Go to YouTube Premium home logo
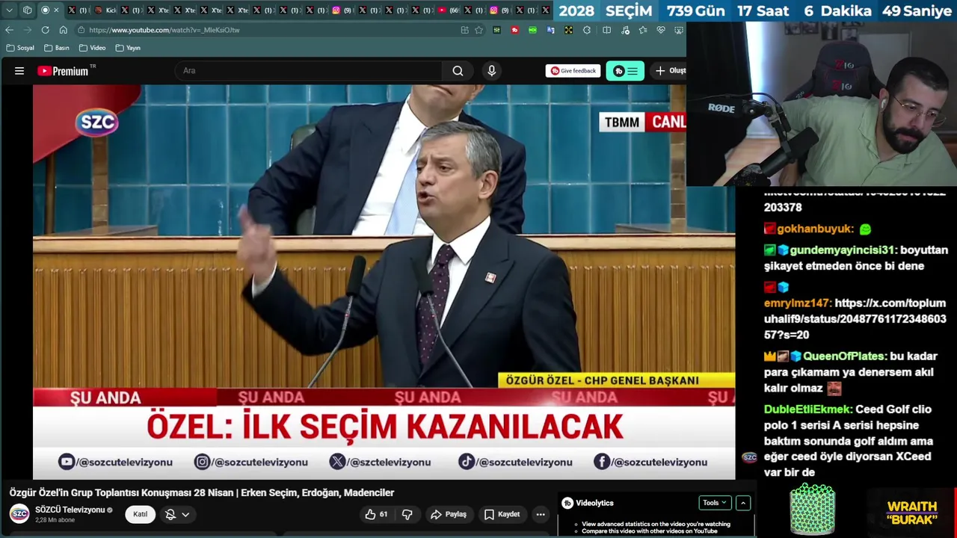This screenshot has width=957, height=538. (x=64, y=71)
